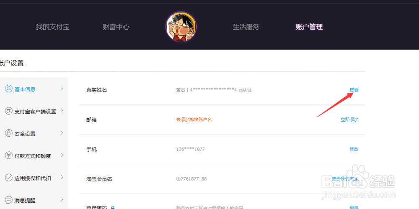Click the 未添加邮箱账户名 orange text
The image size is (419, 209).
[x=194, y=120]
